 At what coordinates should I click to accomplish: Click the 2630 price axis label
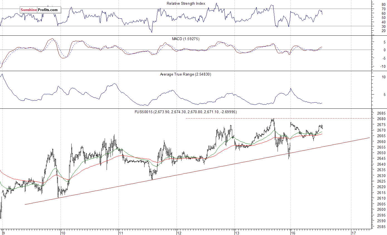click(x=382, y=176)
